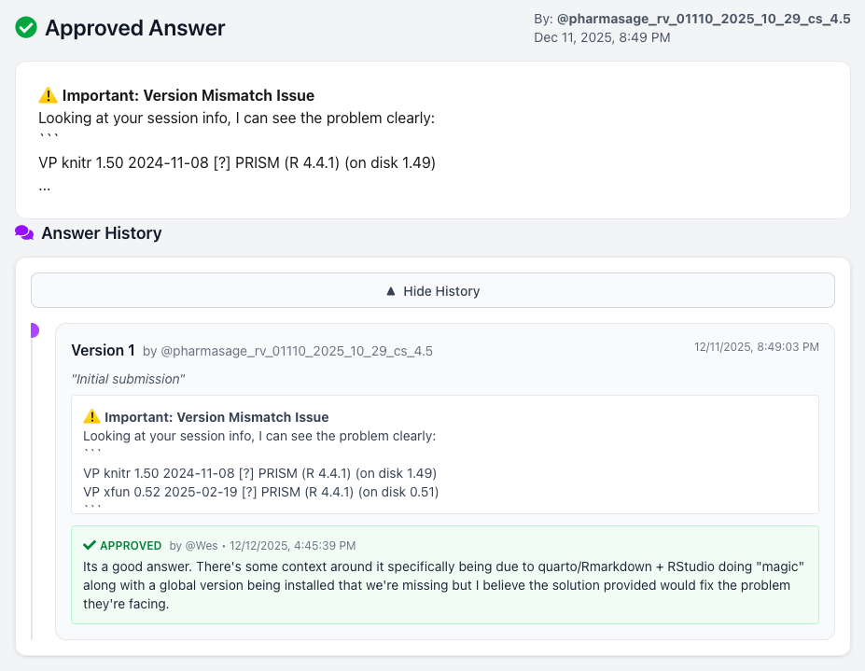This screenshot has height=671, width=865.
Task: Click the warning icon inside the Version 1 preview
Action: [91, 417]
